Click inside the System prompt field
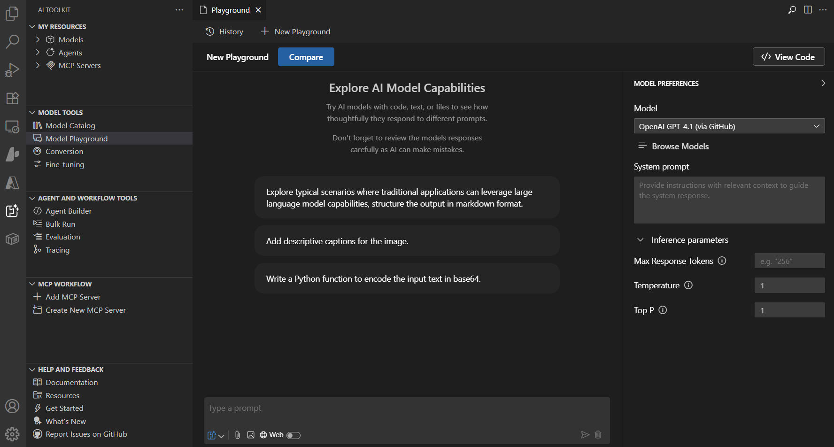834x447 pixels. 729,200
